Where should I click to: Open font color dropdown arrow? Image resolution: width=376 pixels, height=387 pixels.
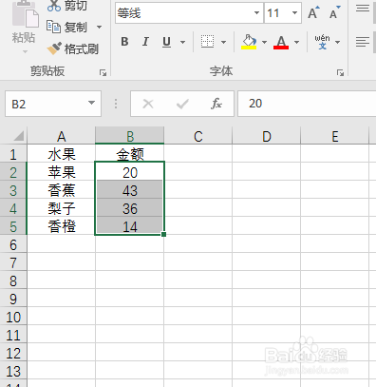pos(296,42)
